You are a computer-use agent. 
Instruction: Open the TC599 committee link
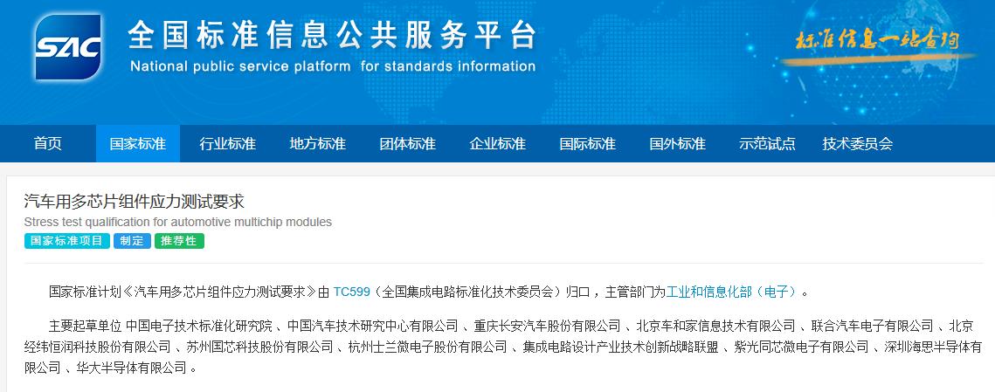[x=351, y=292]
